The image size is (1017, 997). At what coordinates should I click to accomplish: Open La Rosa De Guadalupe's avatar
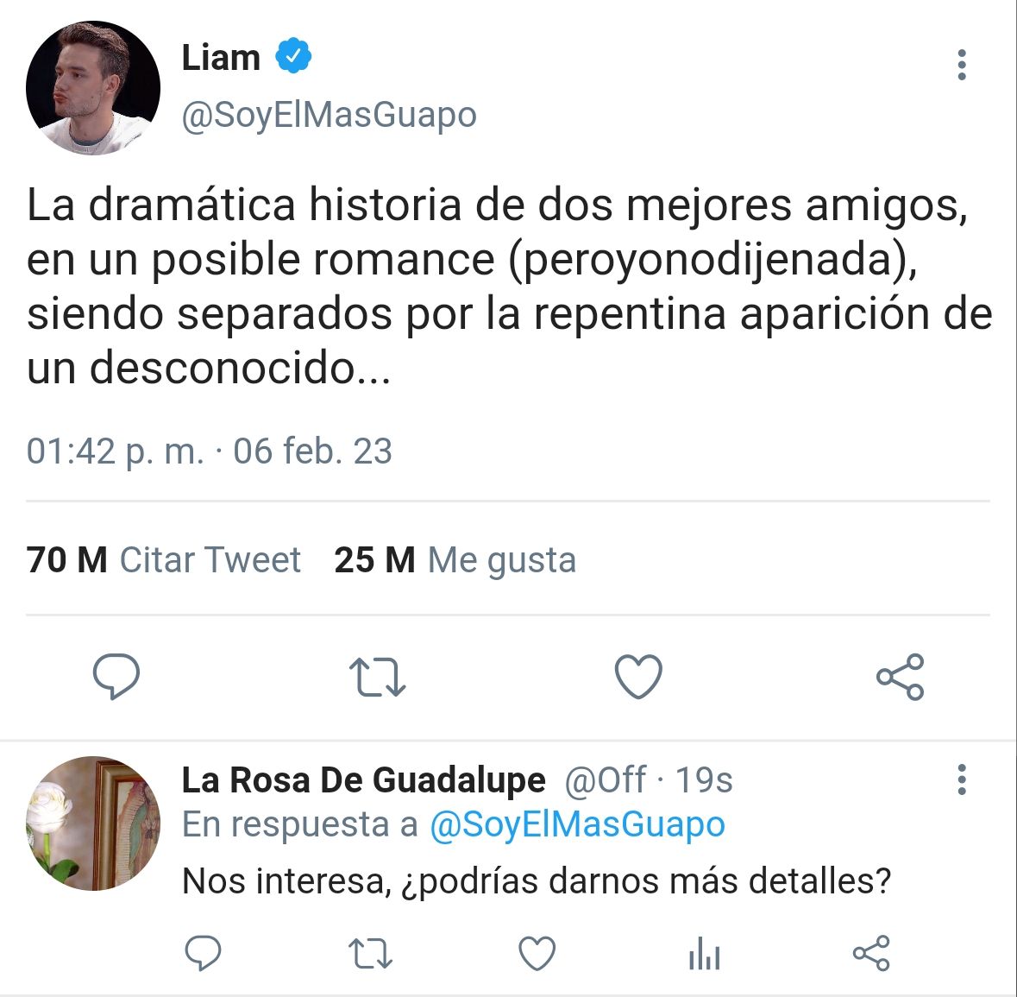93,823
